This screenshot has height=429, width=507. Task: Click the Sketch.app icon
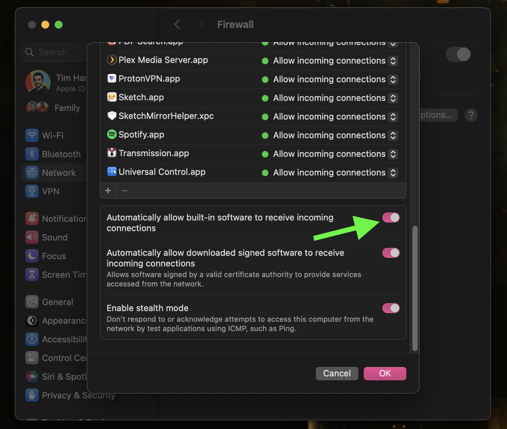click(112, 97)
